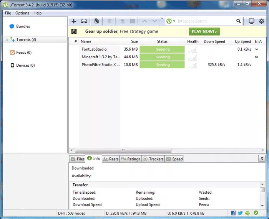Switch to the Info tab

(94, 158)
